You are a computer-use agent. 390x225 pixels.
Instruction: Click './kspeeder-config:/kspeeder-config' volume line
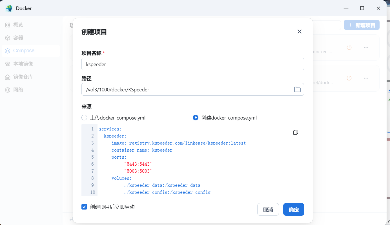(165, 192)
